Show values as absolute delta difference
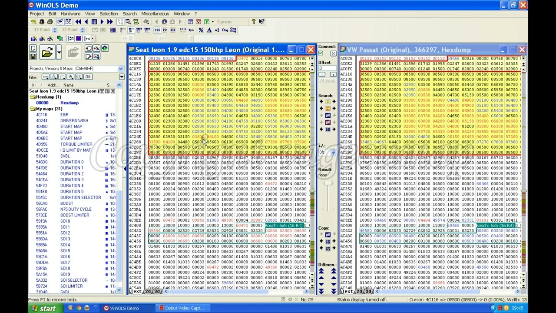Screen dimensions: 556x313 209,30
